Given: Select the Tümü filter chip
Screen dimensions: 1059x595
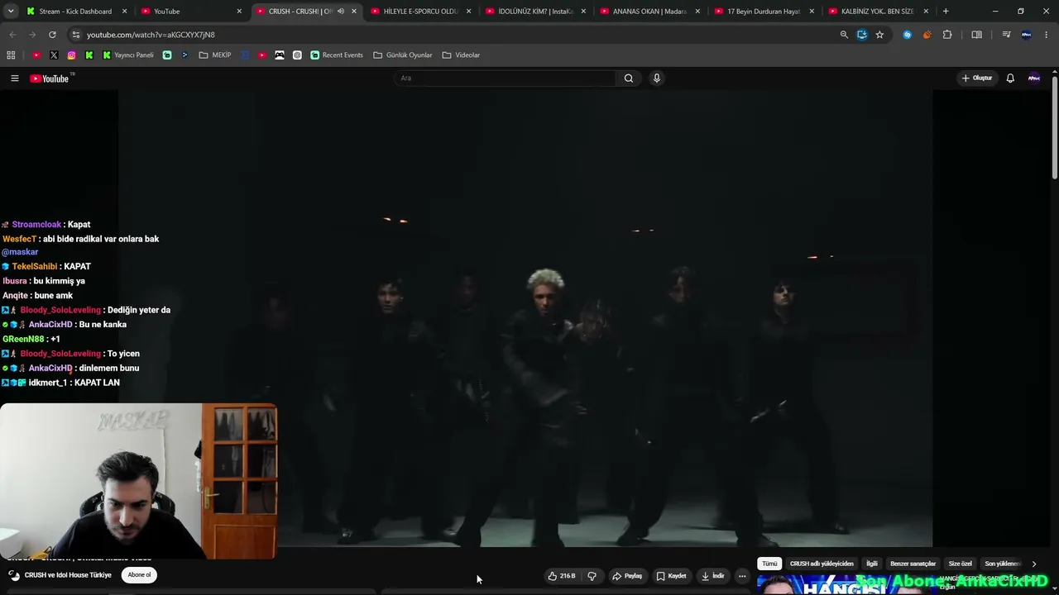Looking at the screenshot, I should (769, 564).
